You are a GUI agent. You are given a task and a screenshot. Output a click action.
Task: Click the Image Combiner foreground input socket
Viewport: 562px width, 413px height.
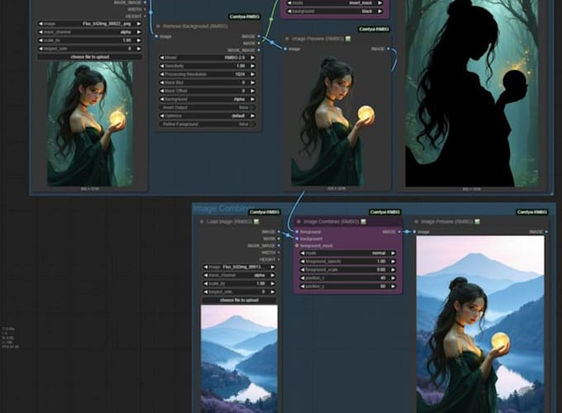pyautogui.click(x=298, y=232)
